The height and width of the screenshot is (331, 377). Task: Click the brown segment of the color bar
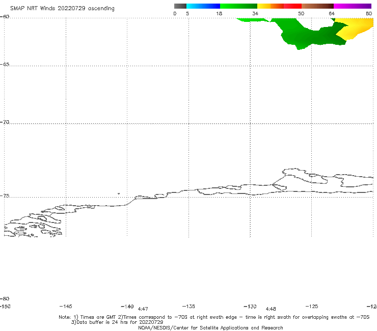click(x=317, y=6)
